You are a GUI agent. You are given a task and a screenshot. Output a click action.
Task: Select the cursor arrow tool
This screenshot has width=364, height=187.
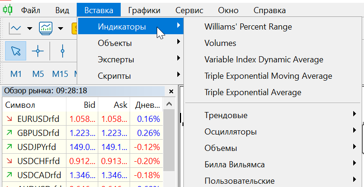(x=16, y=51)
